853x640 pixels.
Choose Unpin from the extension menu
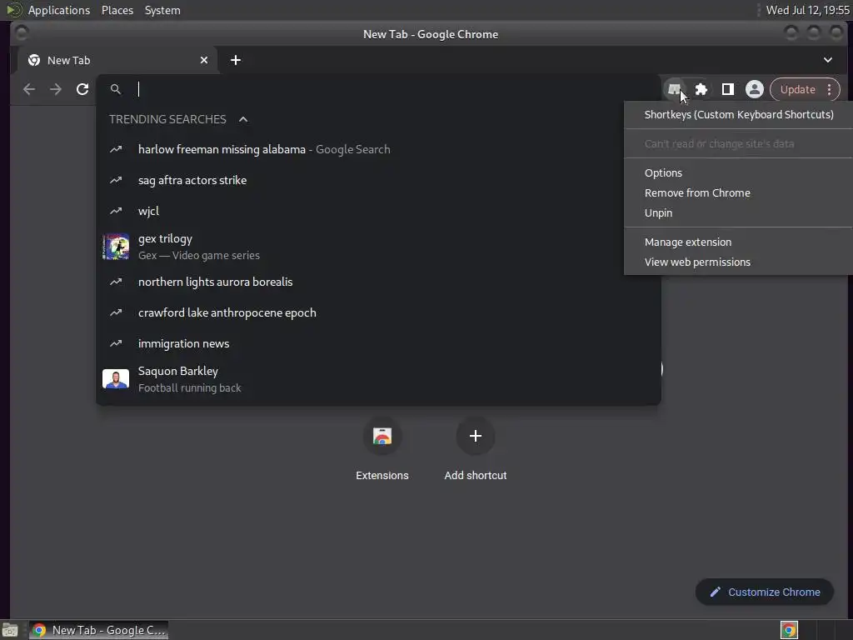pyautogui.click(x=739, y=213)
